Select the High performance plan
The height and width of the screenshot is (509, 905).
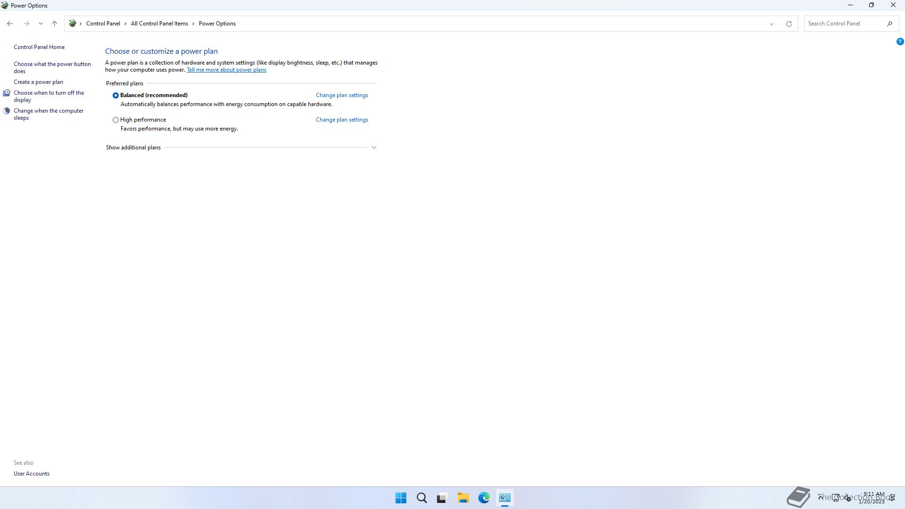[x=115, y=120]
